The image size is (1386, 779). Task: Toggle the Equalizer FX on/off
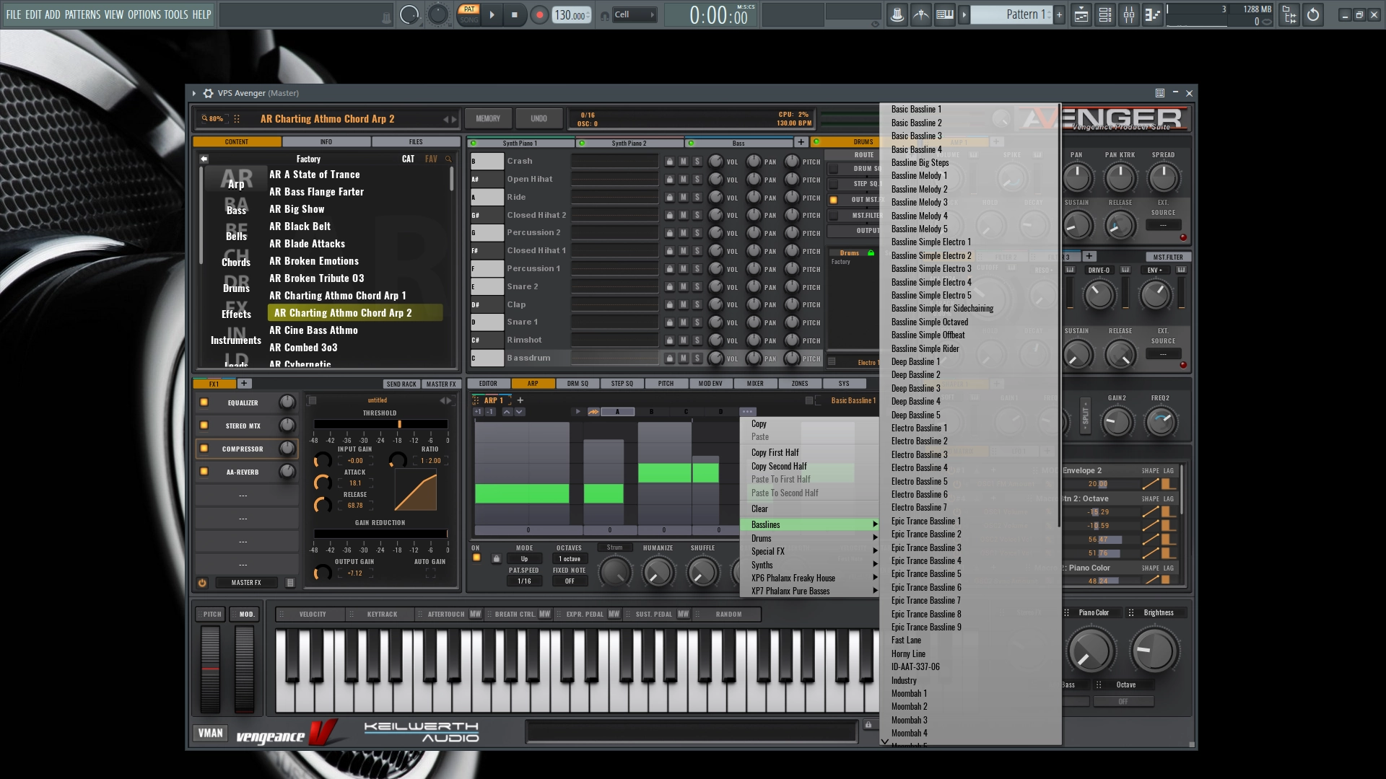204,402
